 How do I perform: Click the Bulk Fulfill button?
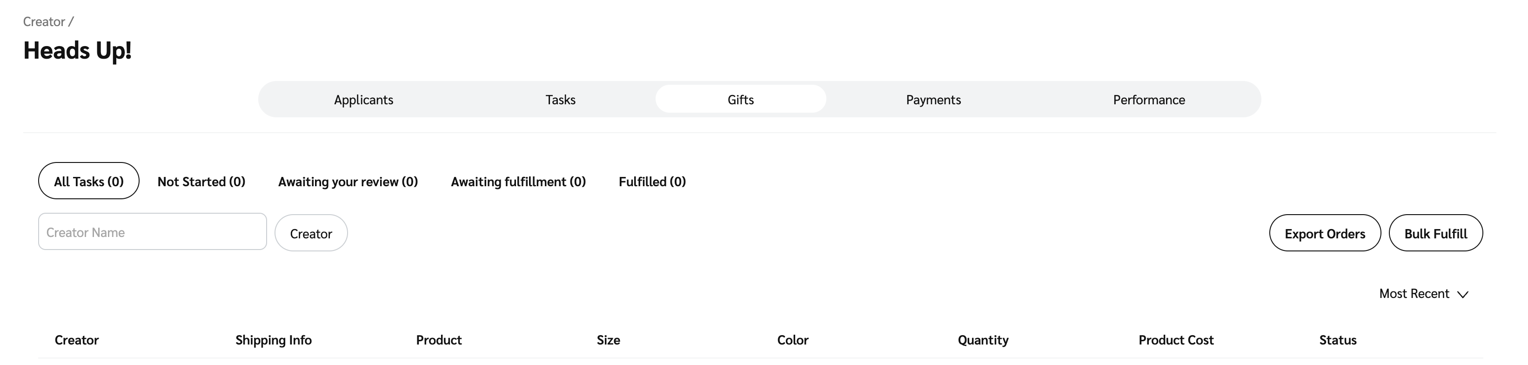(x=1435, y=233)
